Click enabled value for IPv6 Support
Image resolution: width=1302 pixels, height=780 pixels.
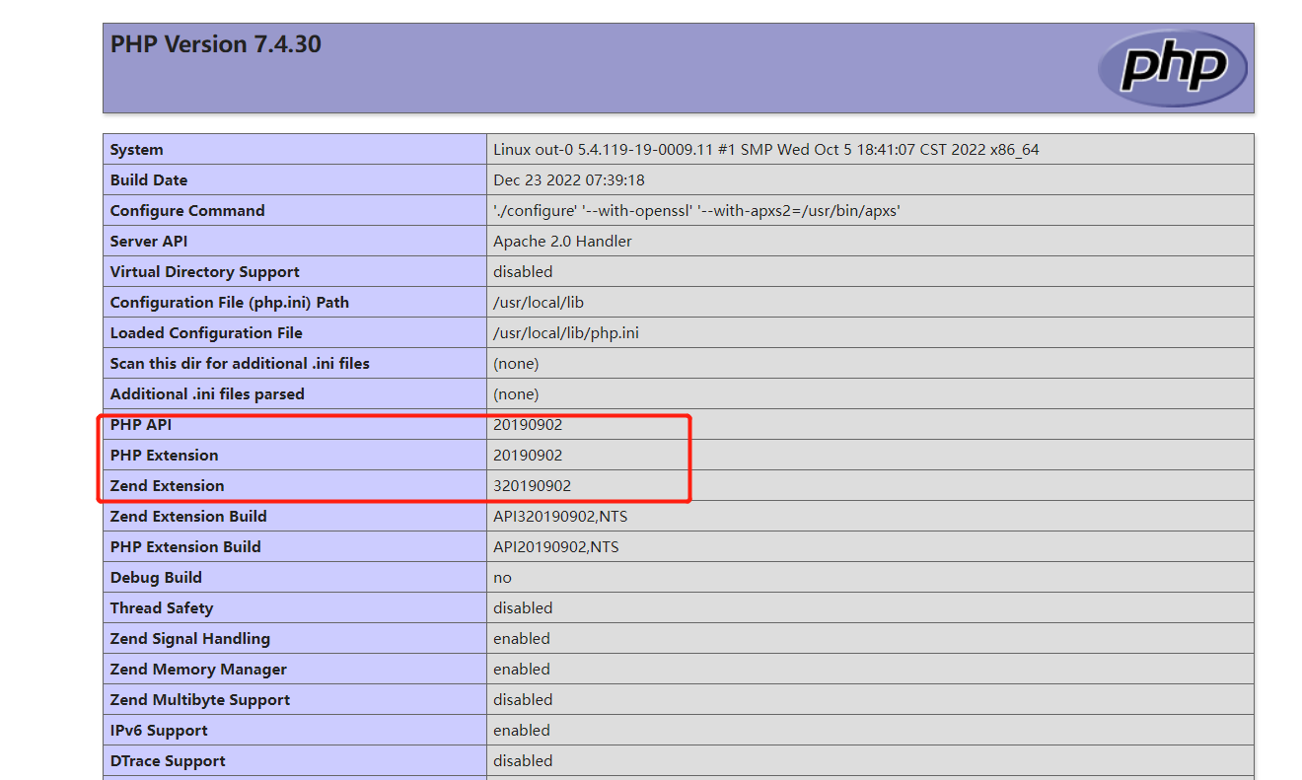522,731
